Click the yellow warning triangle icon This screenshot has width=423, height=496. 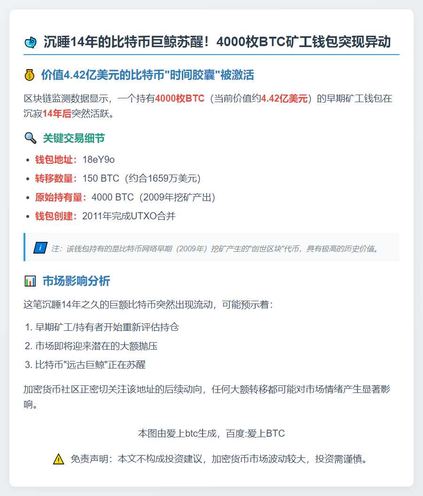(58, 459)
